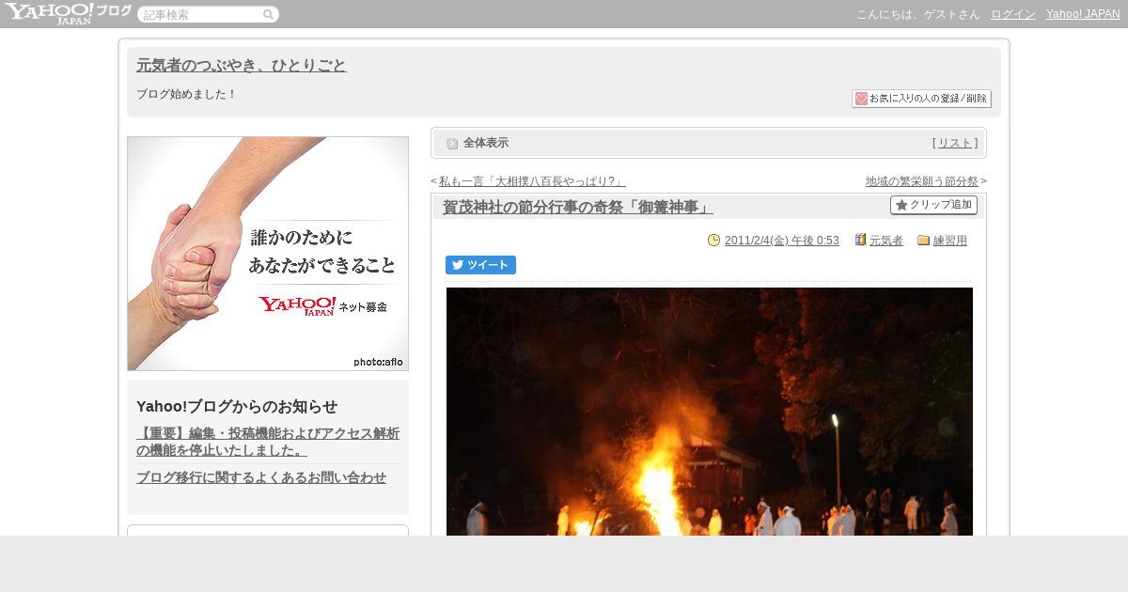Open blog title 元気者のつぶやき、ひとりごと
The image size is (1128, 592).
pyautogui.click(x=242, y=65)
